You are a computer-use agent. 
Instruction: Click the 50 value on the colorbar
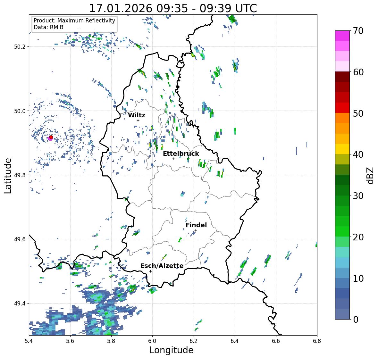click(x=358, y=113)
